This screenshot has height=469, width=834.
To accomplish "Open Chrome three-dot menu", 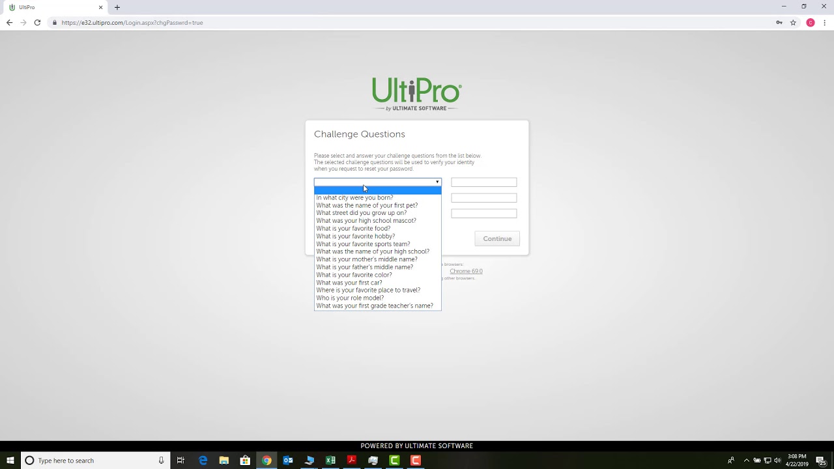I will tap(825, 22).
